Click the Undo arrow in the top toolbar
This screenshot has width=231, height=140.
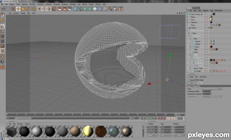[3, 9]
